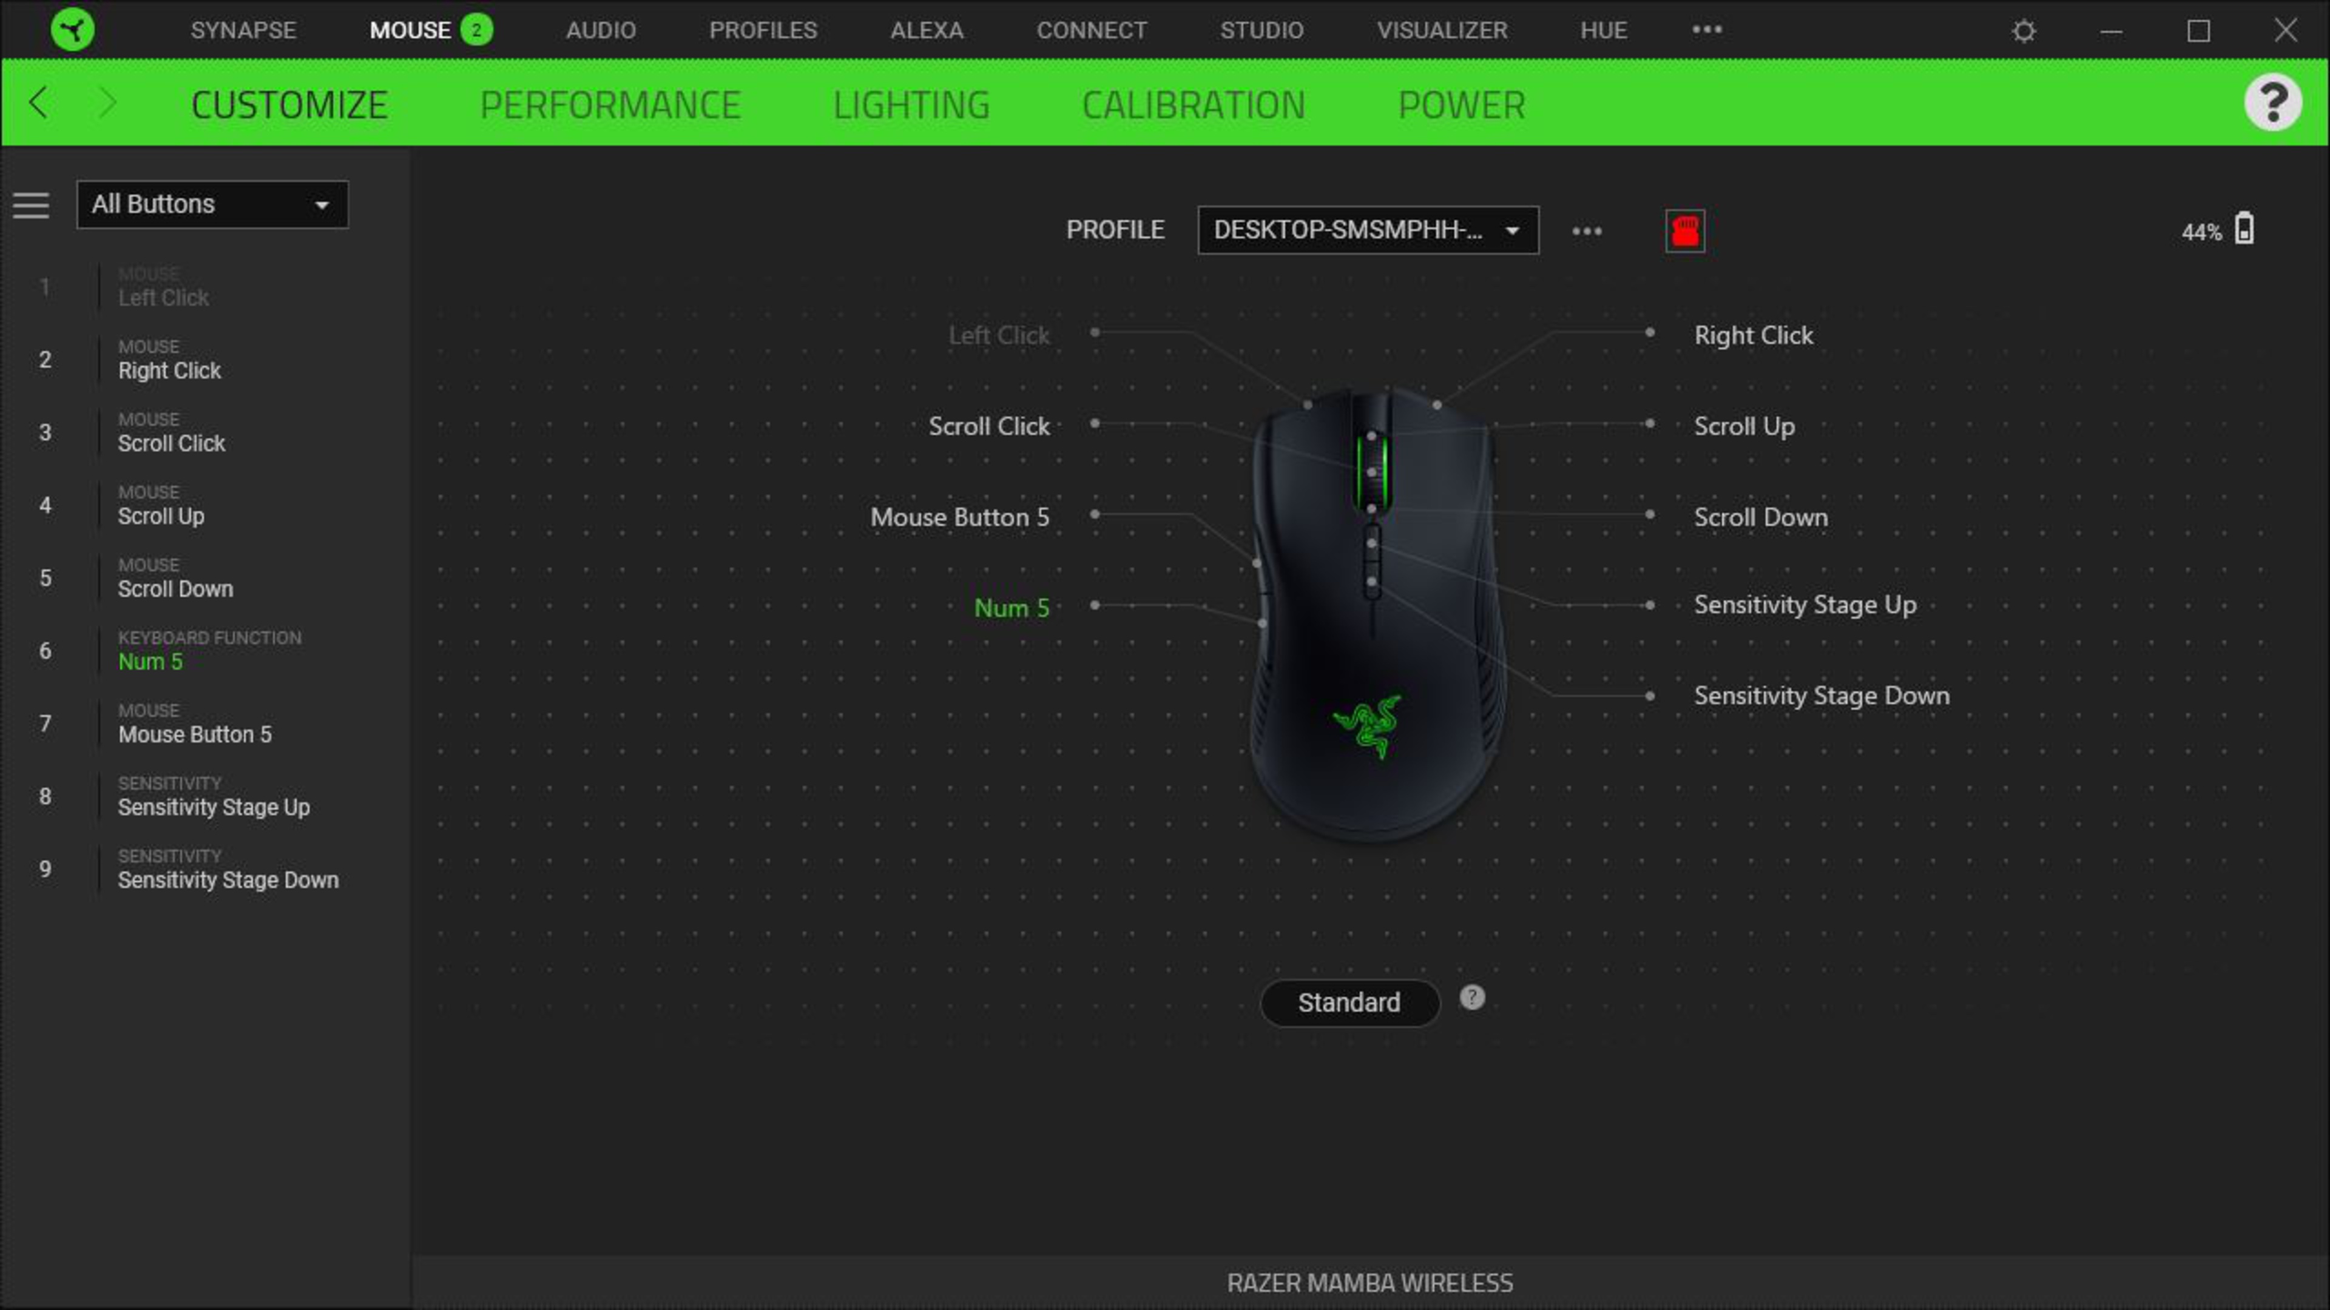Click the Standard orientation button

(1349, 1001)
